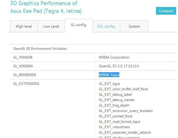
Task: Click the GL_EXT_robustness entry
Action: 114,127
